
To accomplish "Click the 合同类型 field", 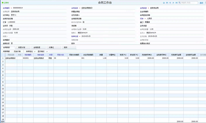I will pyautogui.click(x=177, y=8).
